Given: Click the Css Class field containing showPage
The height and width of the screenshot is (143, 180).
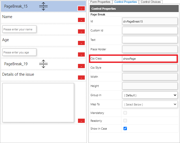Looking at the screenshot, I should pos(150,59).
